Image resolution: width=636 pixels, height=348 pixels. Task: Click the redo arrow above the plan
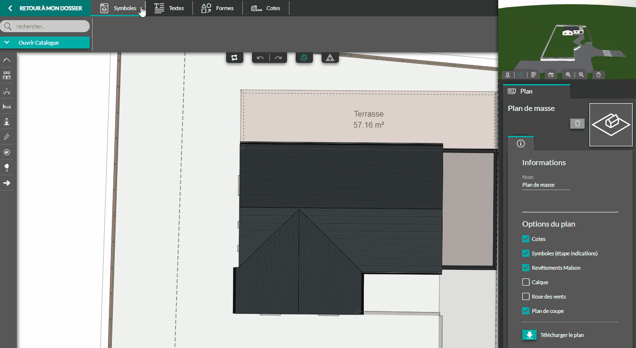pyautogui.click(x=278, y=58)
